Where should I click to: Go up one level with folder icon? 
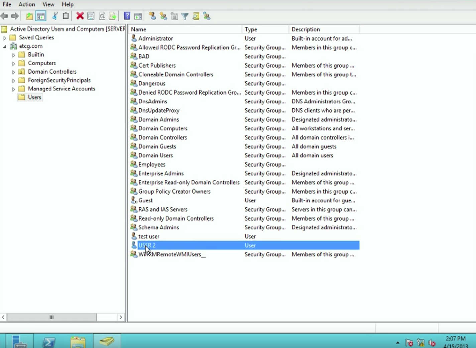click(29, 16)
